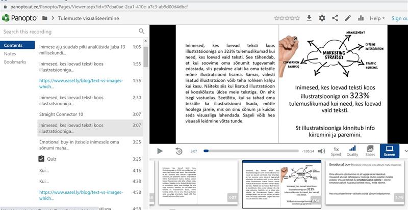The image size is (408, 210).
Task: Click the share icon
Action: pyautogui.click(x=335, y=18)
